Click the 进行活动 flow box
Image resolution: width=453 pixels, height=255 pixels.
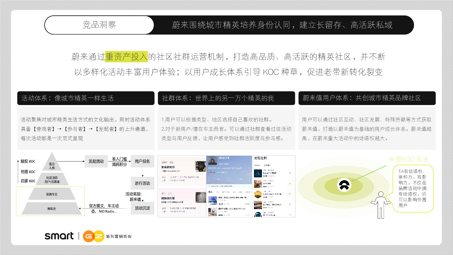(x=142, y=183)
